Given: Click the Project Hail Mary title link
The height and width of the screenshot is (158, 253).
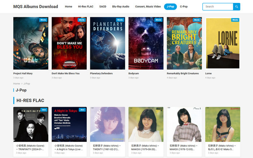Looking at the screenshot, I should [x=23, y=74].
